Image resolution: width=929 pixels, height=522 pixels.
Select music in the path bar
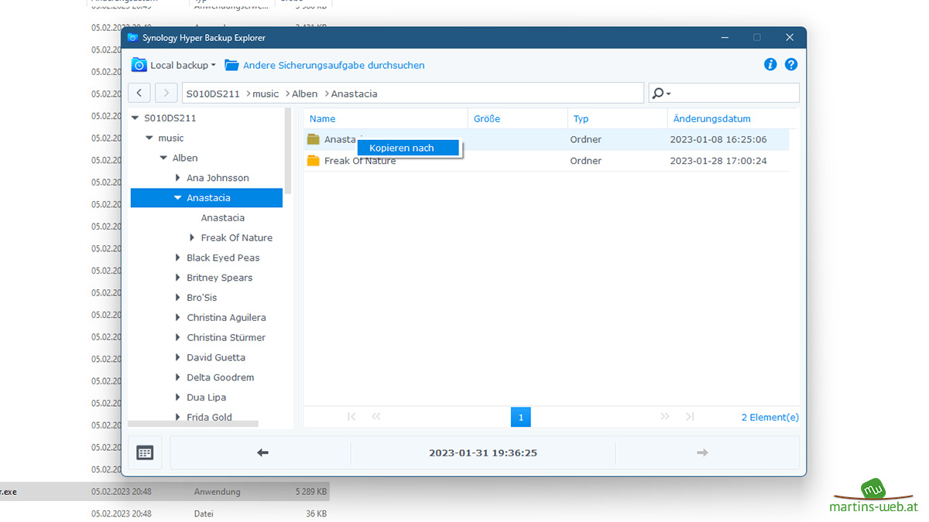[x=266, y=94]
